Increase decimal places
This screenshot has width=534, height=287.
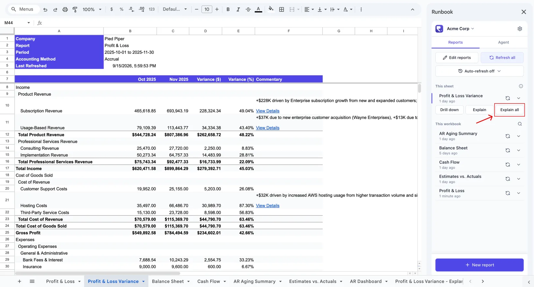point(142,9)
